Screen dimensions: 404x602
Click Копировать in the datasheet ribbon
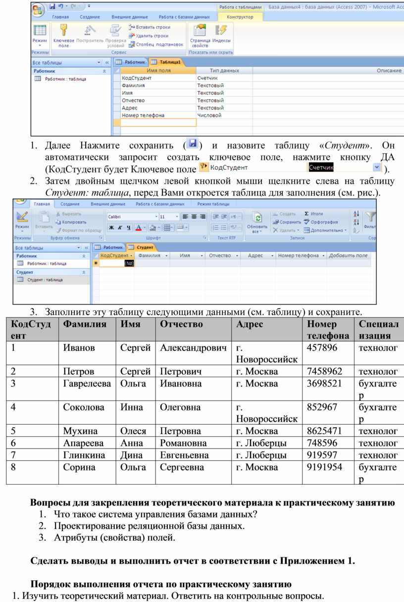71,222
